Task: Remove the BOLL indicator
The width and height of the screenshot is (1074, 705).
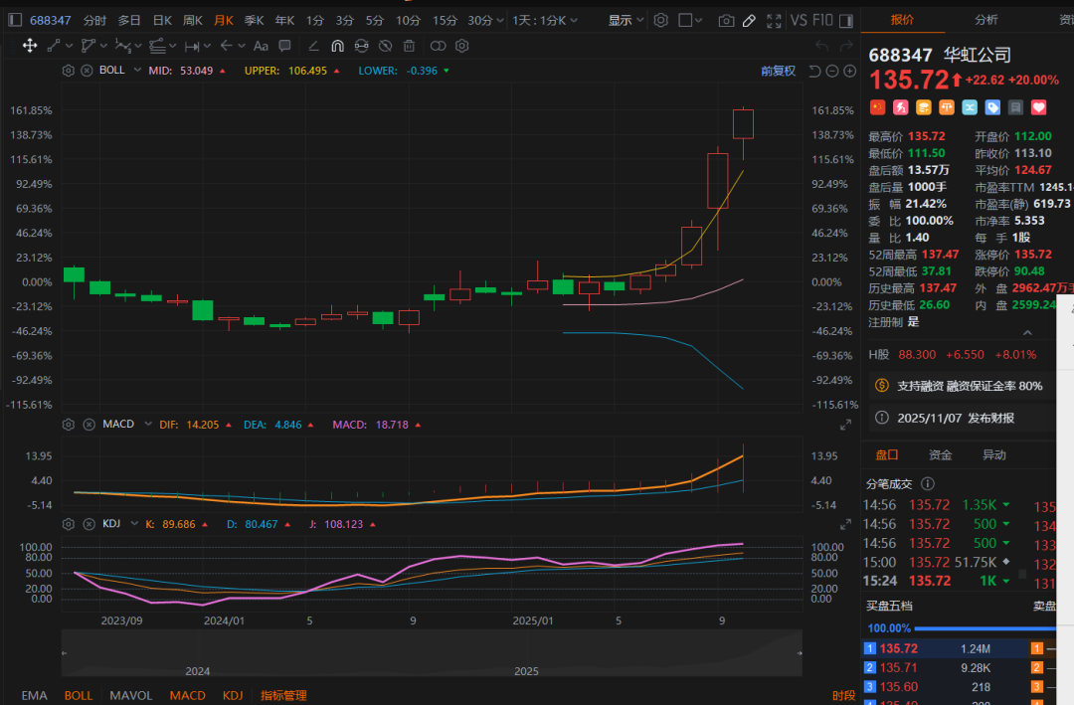Action: 87,71
